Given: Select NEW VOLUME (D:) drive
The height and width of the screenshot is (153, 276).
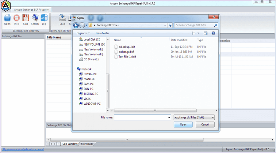Looking at the screenshot, I should coord(92,44).
